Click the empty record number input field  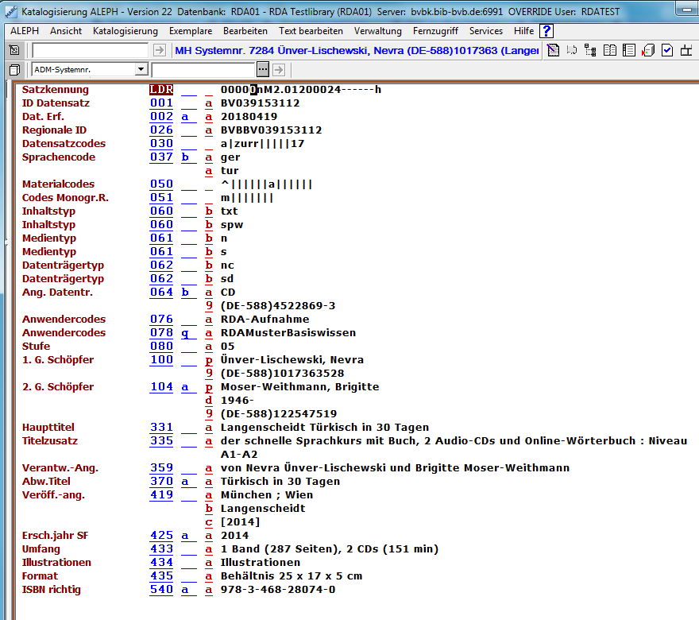[x=89, y=50]
